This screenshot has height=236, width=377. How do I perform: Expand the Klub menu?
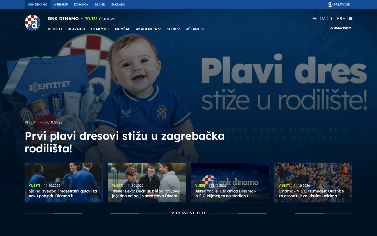[x=173, y=29]
